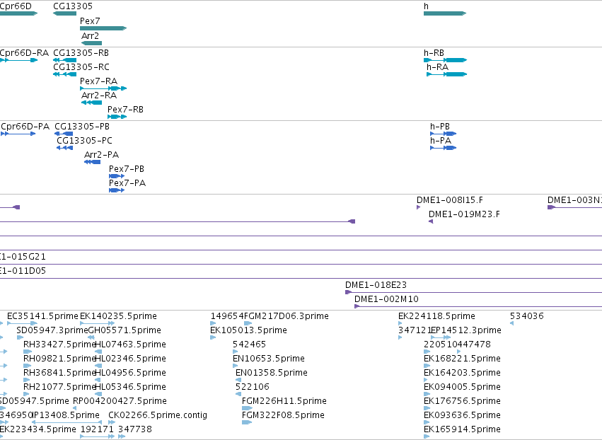
Task: Click the Pex7-PB protein label
Action: point(127,169)
